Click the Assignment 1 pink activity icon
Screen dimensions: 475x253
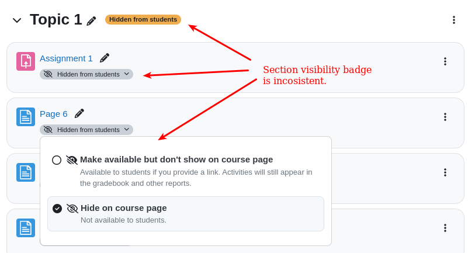[x=26, y=61]
